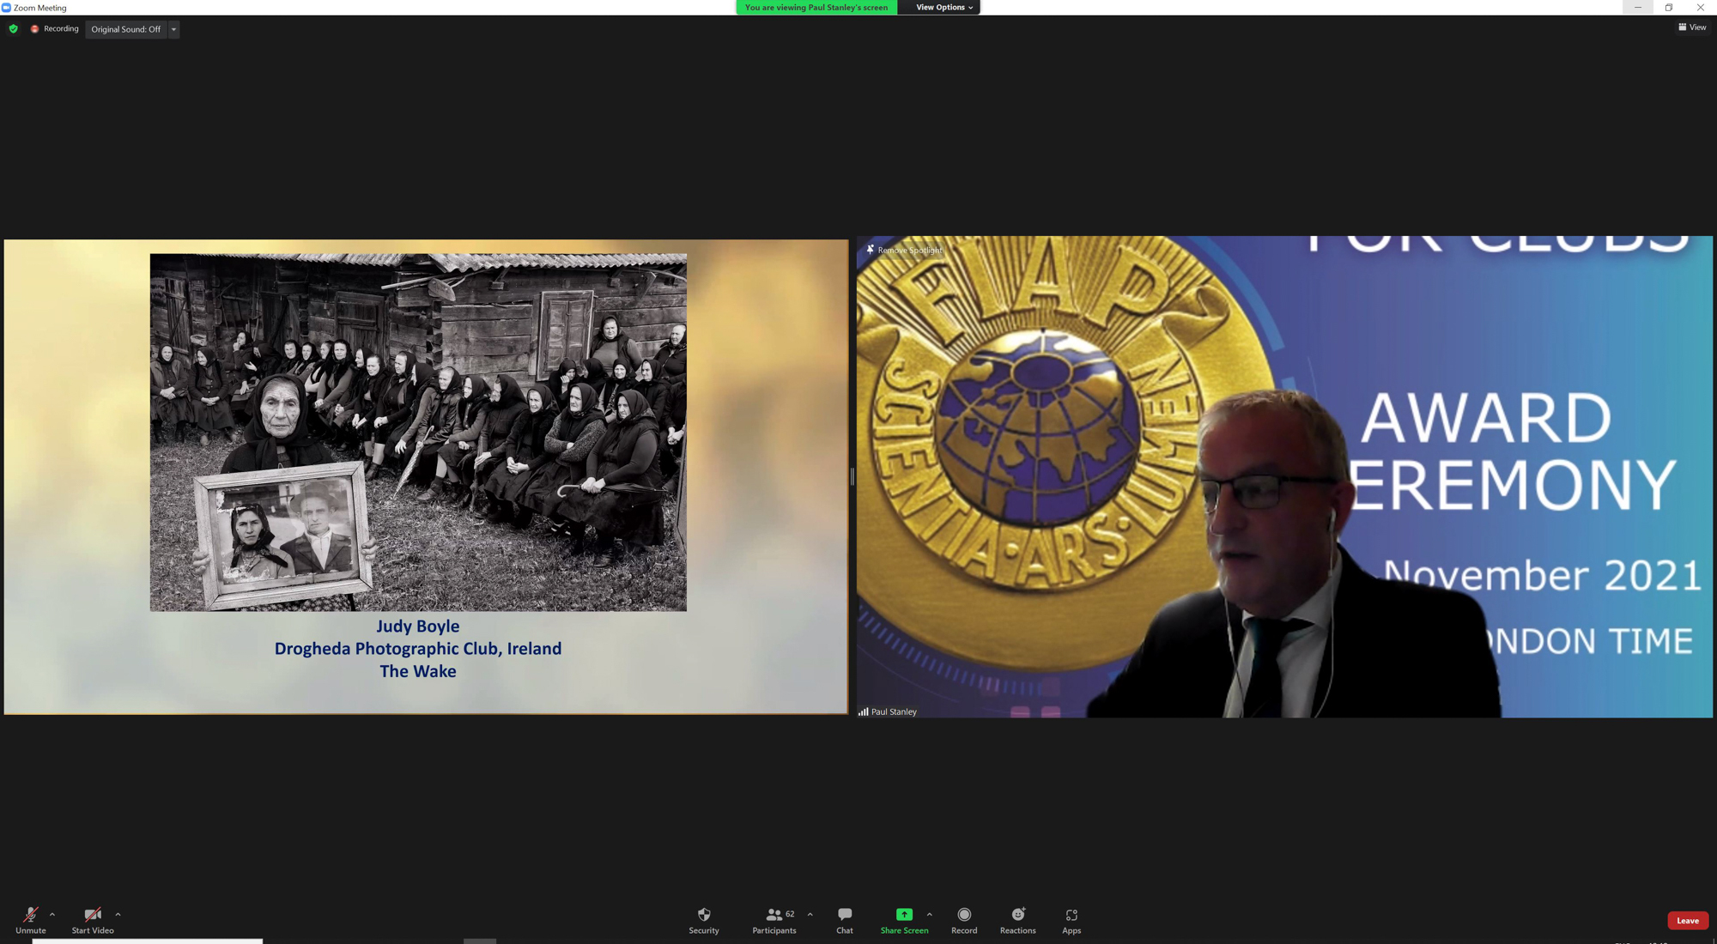
Task: Open audio settings caret next to Unmute
Action: click(x=52, y=915)
